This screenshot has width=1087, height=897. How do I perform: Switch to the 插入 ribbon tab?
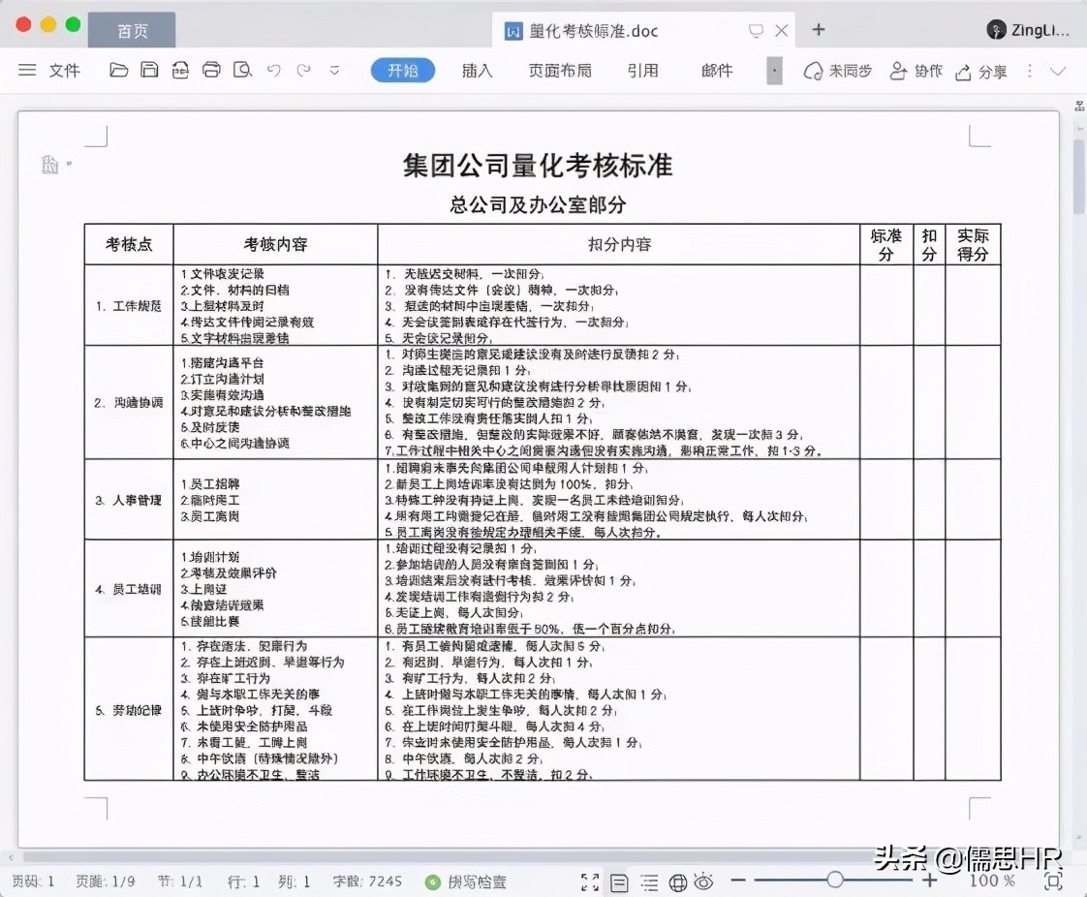[476, 70]
